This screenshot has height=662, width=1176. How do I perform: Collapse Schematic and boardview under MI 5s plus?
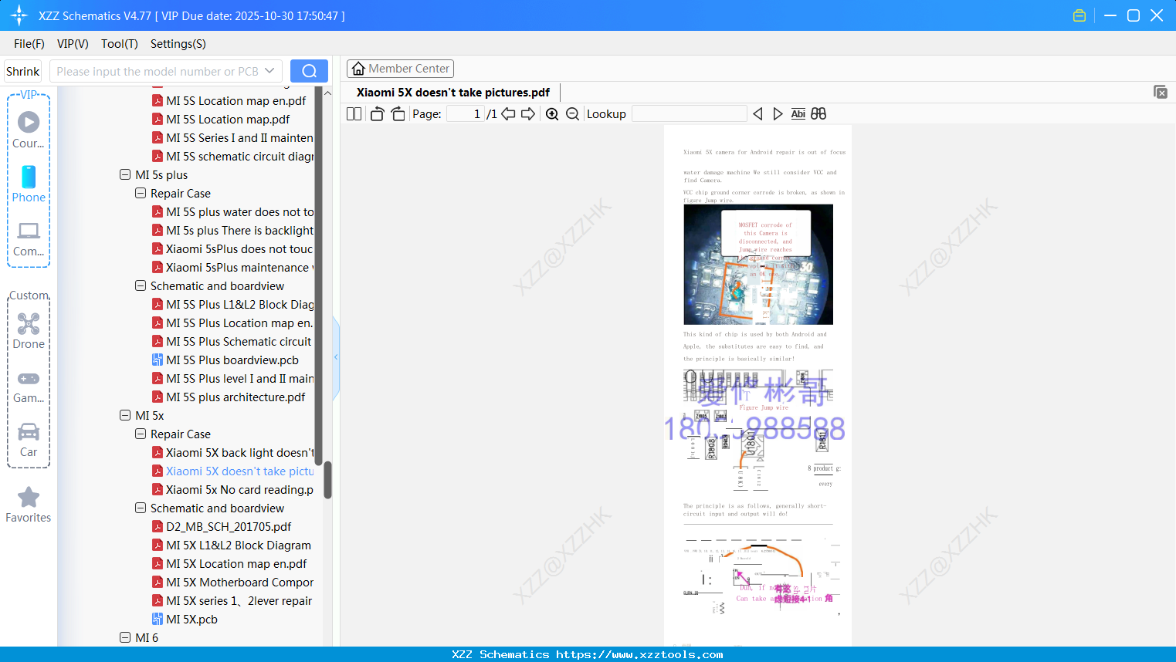(141, 286)
